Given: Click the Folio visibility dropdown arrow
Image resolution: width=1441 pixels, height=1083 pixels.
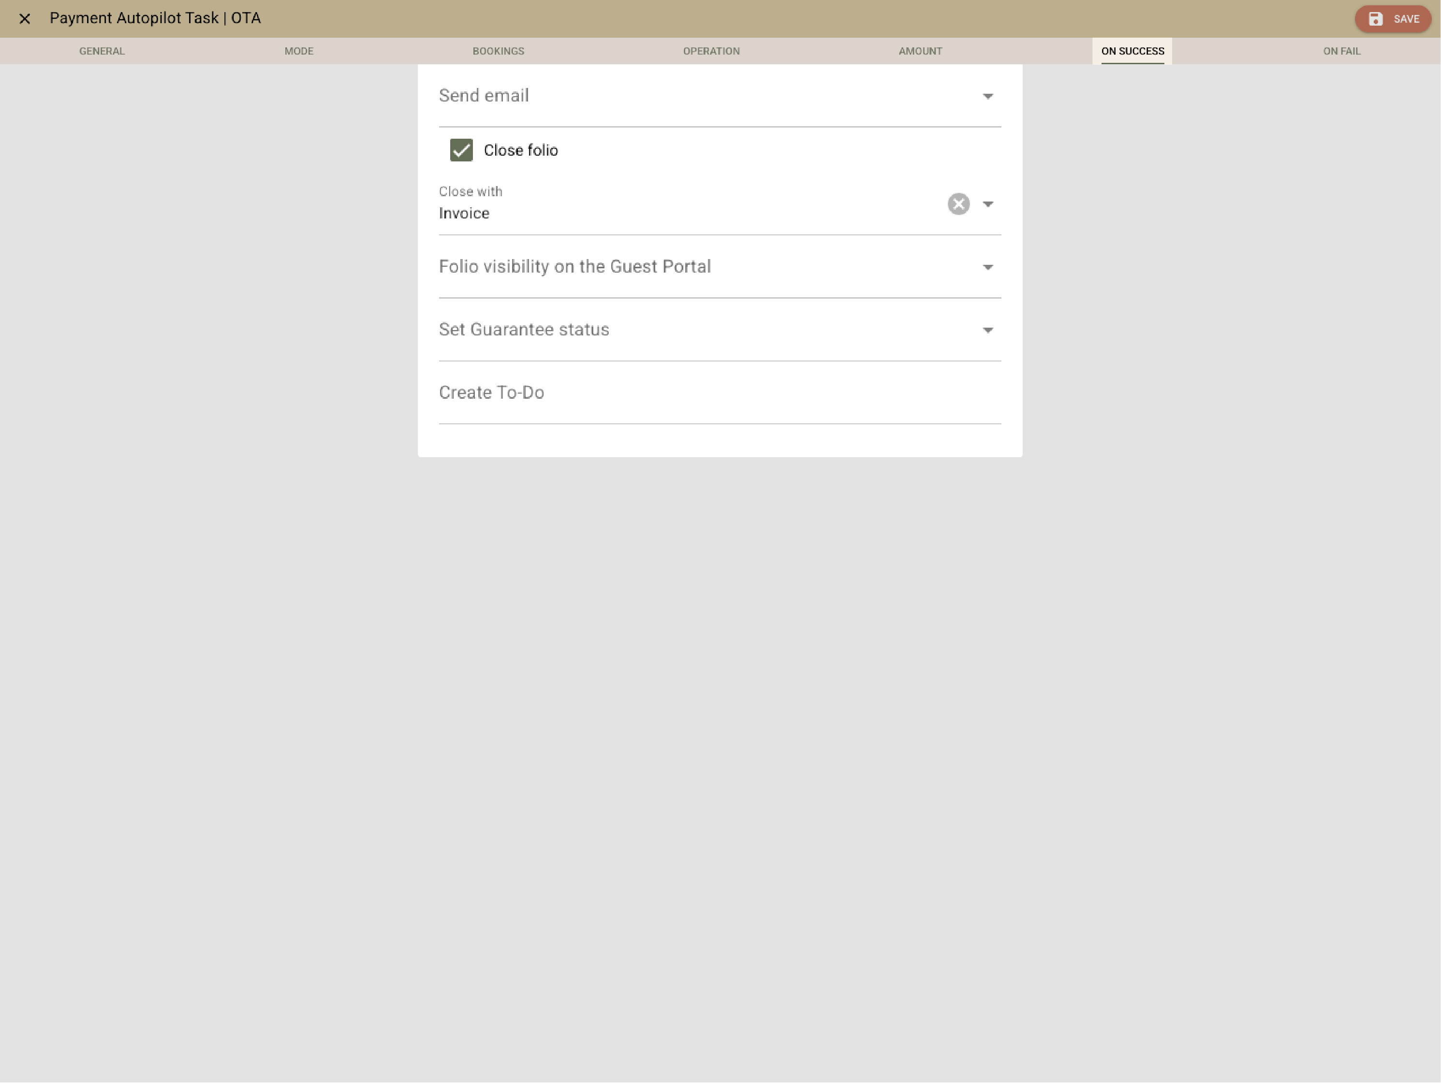Looking at the screenshot, I should click(x=988, y=266).
